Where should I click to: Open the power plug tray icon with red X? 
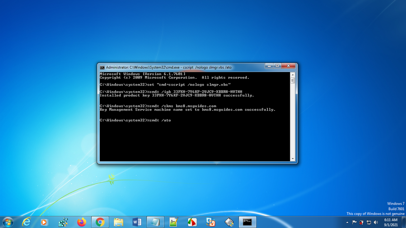click(362, 222)
